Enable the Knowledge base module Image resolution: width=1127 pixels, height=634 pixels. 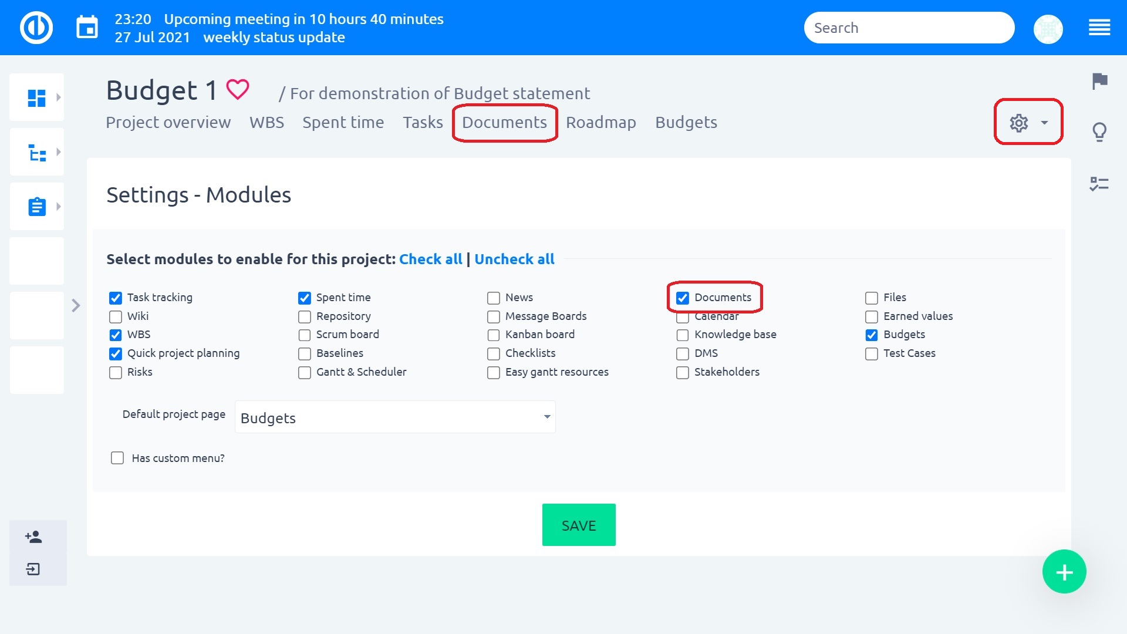click(x=682, y=335)
